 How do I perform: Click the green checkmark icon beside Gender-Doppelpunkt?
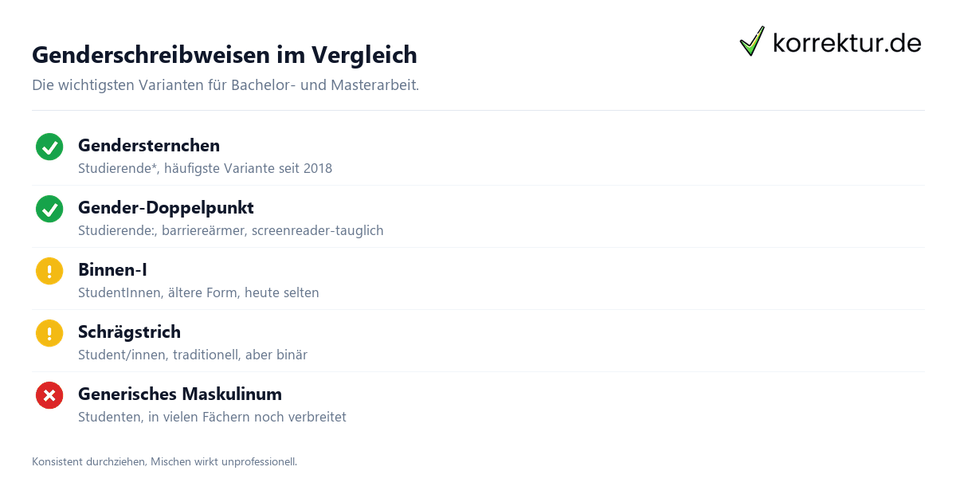[x=49, y=209]
